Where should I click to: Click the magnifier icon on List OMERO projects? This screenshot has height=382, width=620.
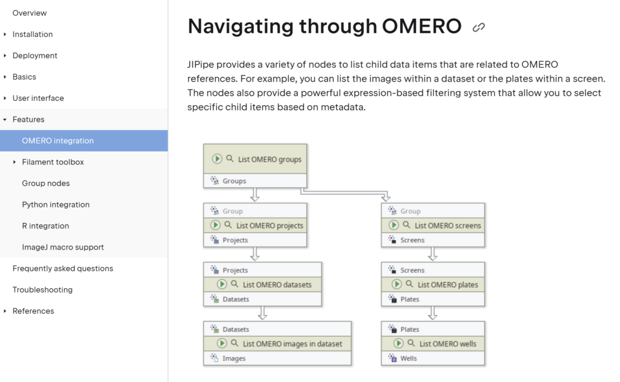[x=228, y=225]
